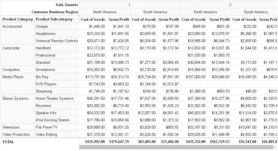Select the Sale Quarter 1 column header
278x151 pixels.
pos(129,5)
